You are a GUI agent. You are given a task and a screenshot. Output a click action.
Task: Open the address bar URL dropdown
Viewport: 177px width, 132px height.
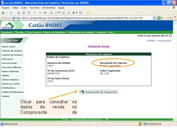click(154, 18)
